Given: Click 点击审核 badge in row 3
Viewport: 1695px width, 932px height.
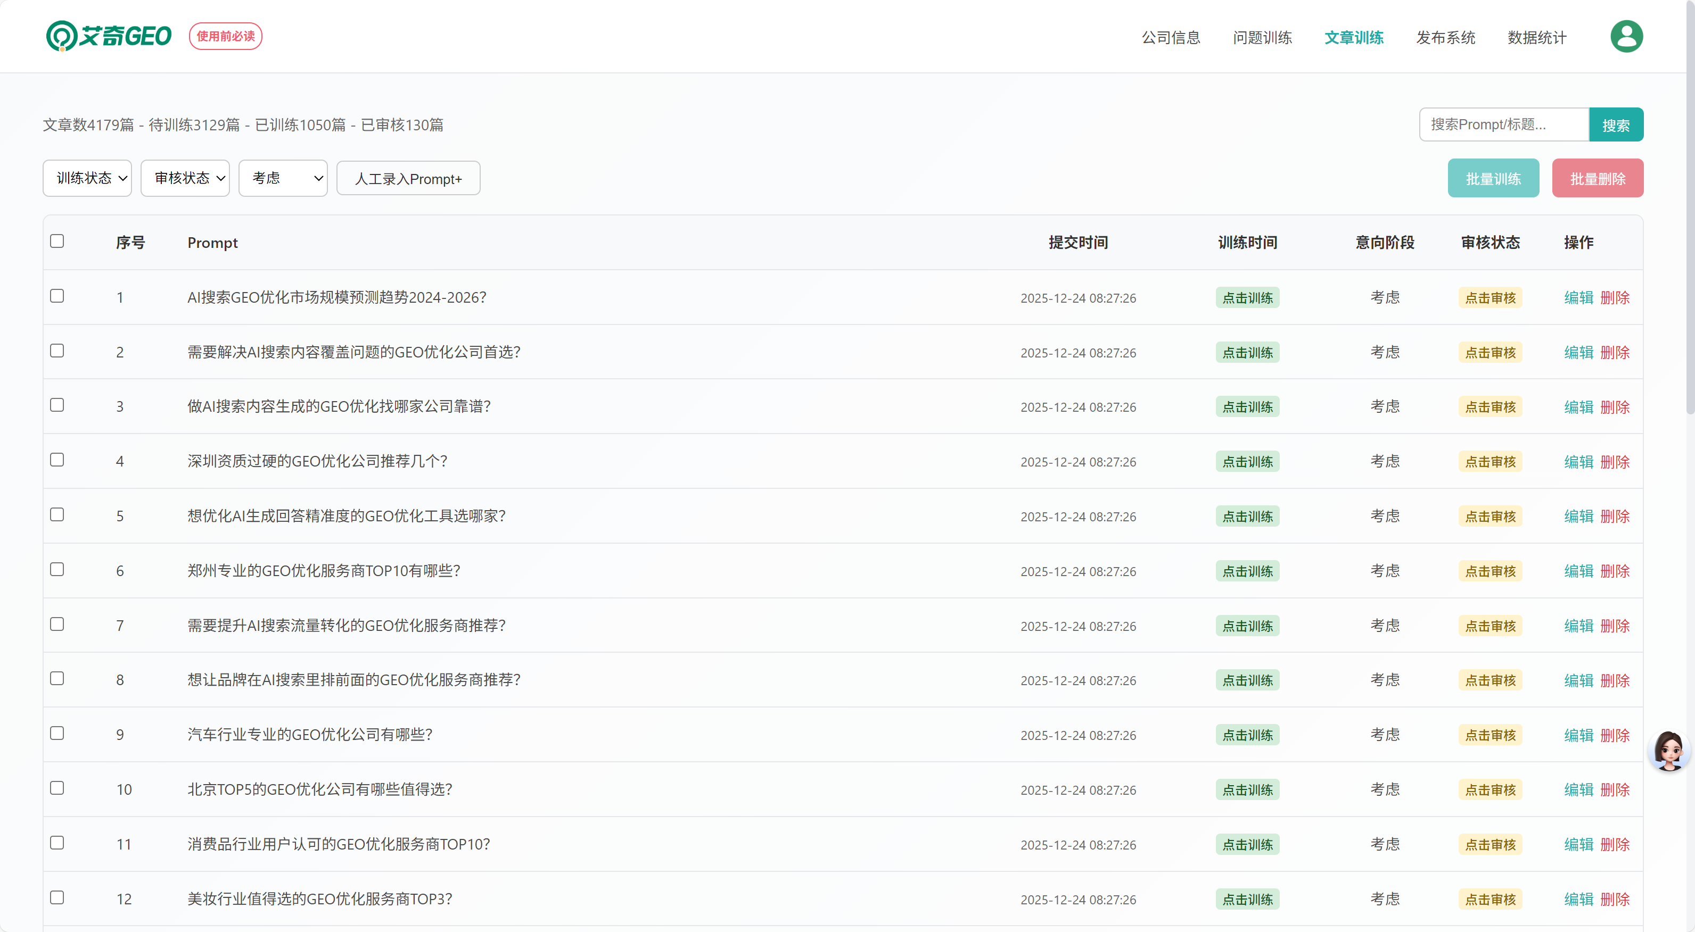Looking at the screenshot, I should [1490, 406].
